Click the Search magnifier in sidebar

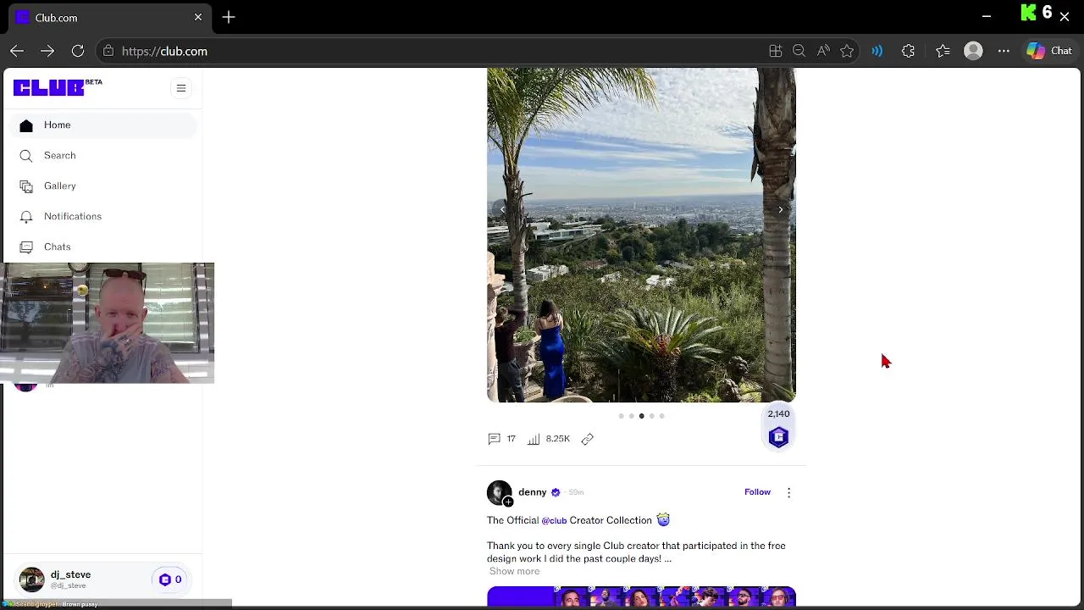[x=26, y=156]
